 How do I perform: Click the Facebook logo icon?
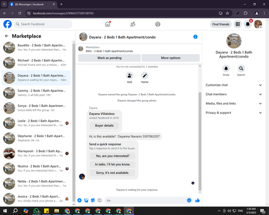point(8,24)
